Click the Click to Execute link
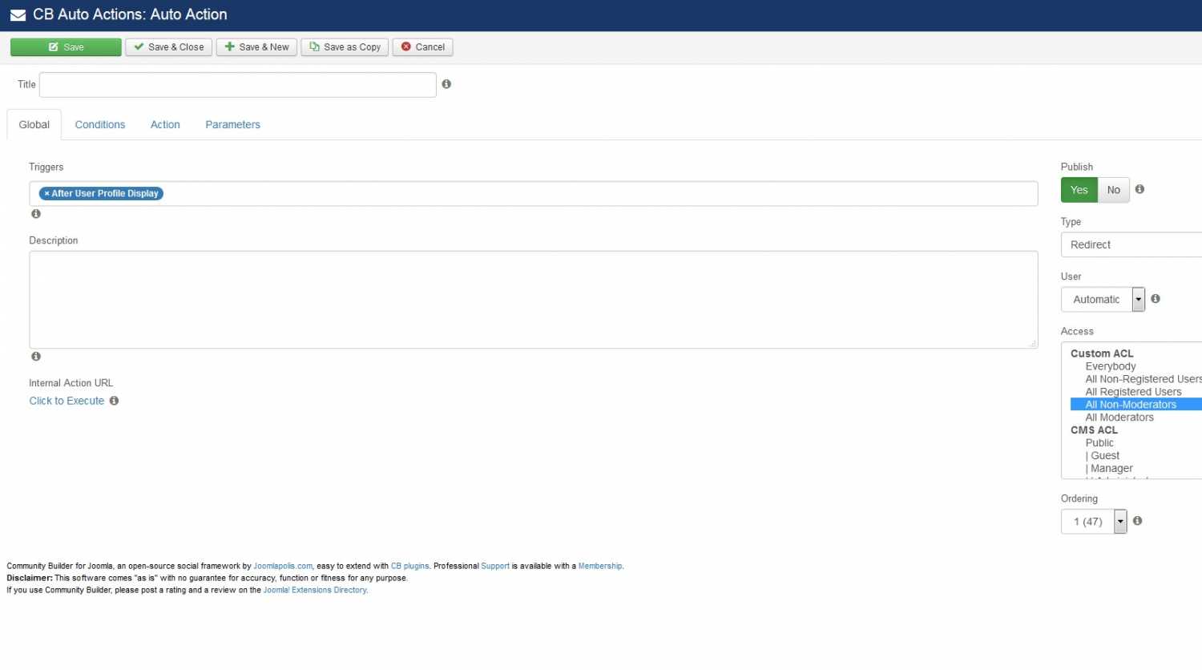 pyautogui.click(x=67, y=401)
